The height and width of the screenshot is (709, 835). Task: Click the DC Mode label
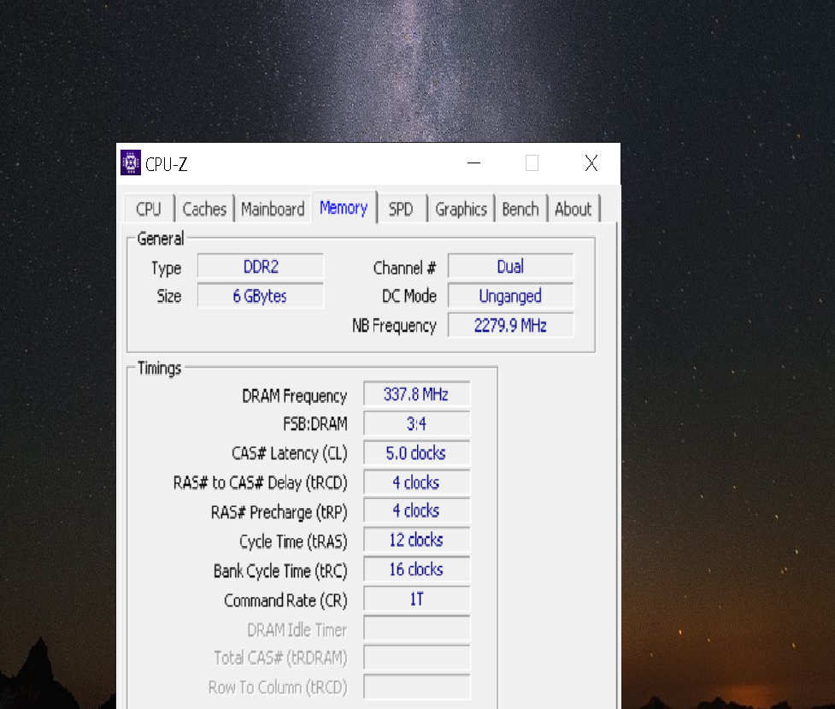(x=409, y=297)
